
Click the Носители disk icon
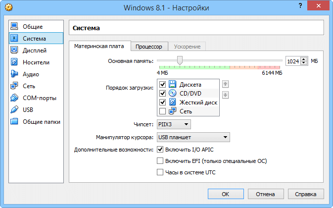[14, 62]
